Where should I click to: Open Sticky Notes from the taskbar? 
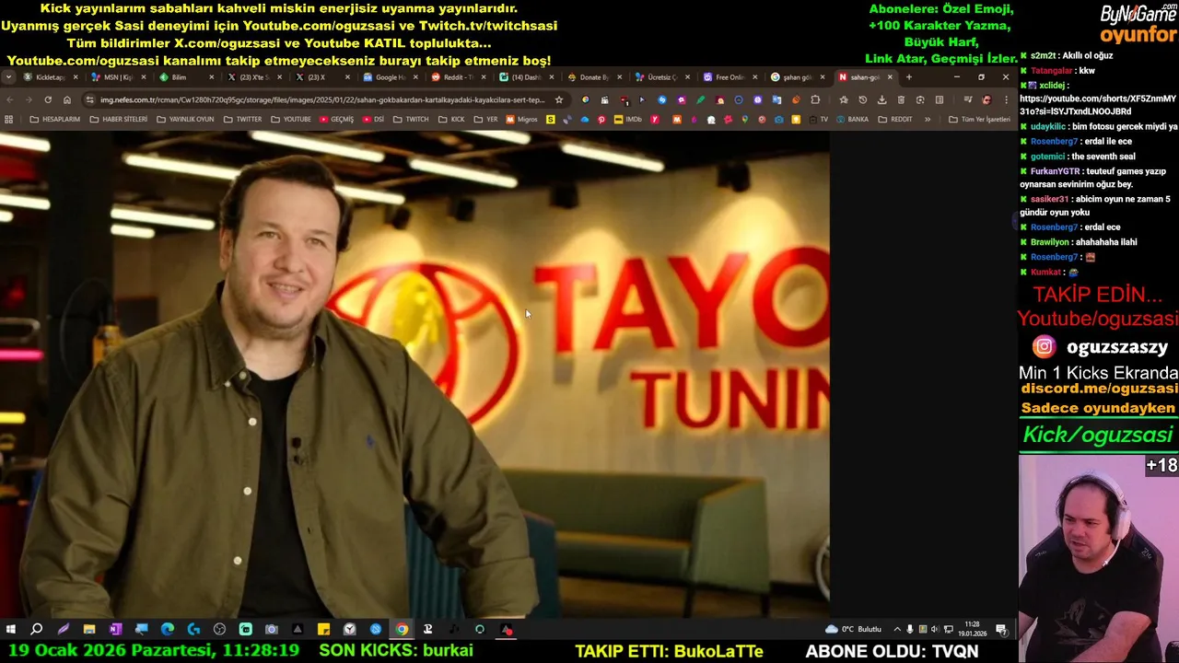click(x=323, y=630)
